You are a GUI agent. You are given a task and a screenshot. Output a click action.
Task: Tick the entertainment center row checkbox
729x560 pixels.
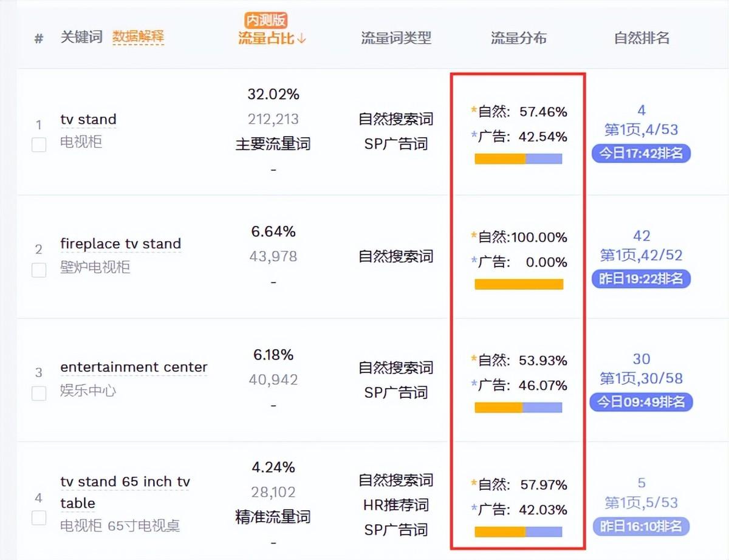coord(39,393)
